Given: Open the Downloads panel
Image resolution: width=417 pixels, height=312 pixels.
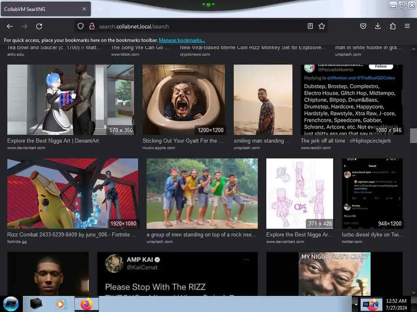Looking at the screenshot, I should point(377,26).
